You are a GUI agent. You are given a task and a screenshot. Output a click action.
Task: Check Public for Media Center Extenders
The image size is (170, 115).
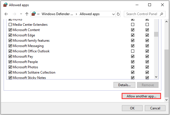(147, 25)
